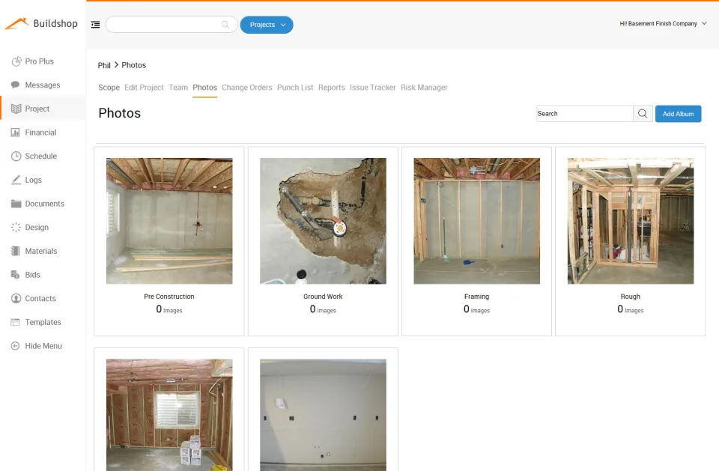Open the Ground Work album thumbnail

pyautogui.click(x=323, y=221)
